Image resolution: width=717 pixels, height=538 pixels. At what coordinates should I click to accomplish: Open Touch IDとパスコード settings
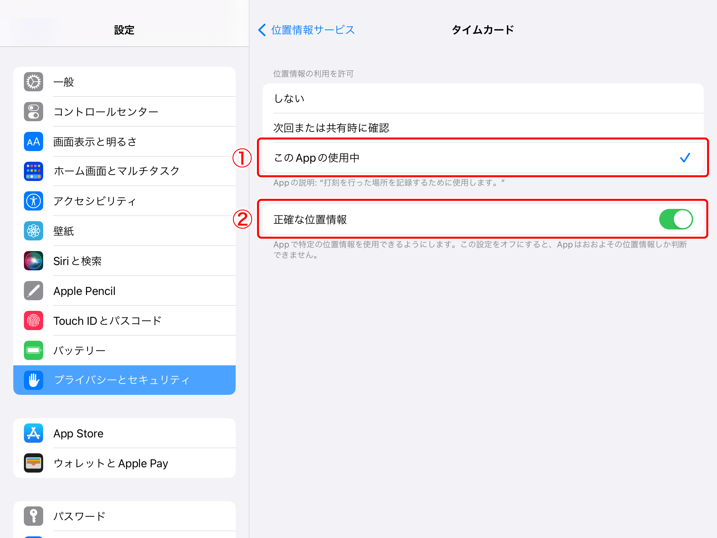point(33,320)
